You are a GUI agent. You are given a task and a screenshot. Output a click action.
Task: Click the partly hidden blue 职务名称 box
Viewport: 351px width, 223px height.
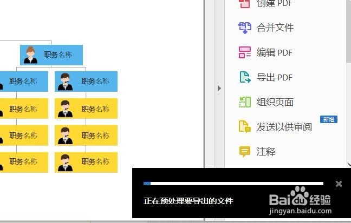24,82
